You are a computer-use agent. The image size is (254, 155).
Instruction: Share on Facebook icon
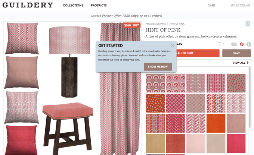(249, 44)
